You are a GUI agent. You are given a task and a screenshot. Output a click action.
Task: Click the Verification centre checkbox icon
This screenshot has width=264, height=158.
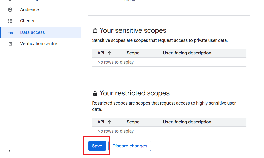coord(10,44)
